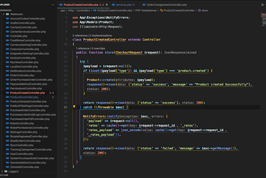
Task: Open LocationController.php file
Action: [x=24, y=67]
